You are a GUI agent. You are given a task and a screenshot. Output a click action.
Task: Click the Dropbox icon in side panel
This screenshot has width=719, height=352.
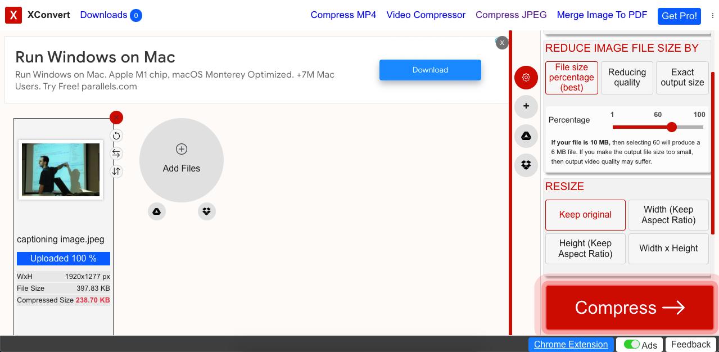pyautogui.click(x=526, y=165)
